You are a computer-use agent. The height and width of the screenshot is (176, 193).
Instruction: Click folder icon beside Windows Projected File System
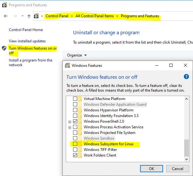(x=80, y=133)
